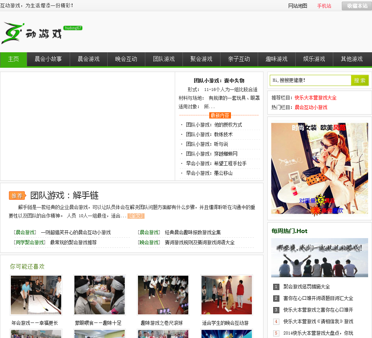The width and height of the screenshot is (372, 338).
Task: Click rank number 3 badge in hot list
Action: 276,310
